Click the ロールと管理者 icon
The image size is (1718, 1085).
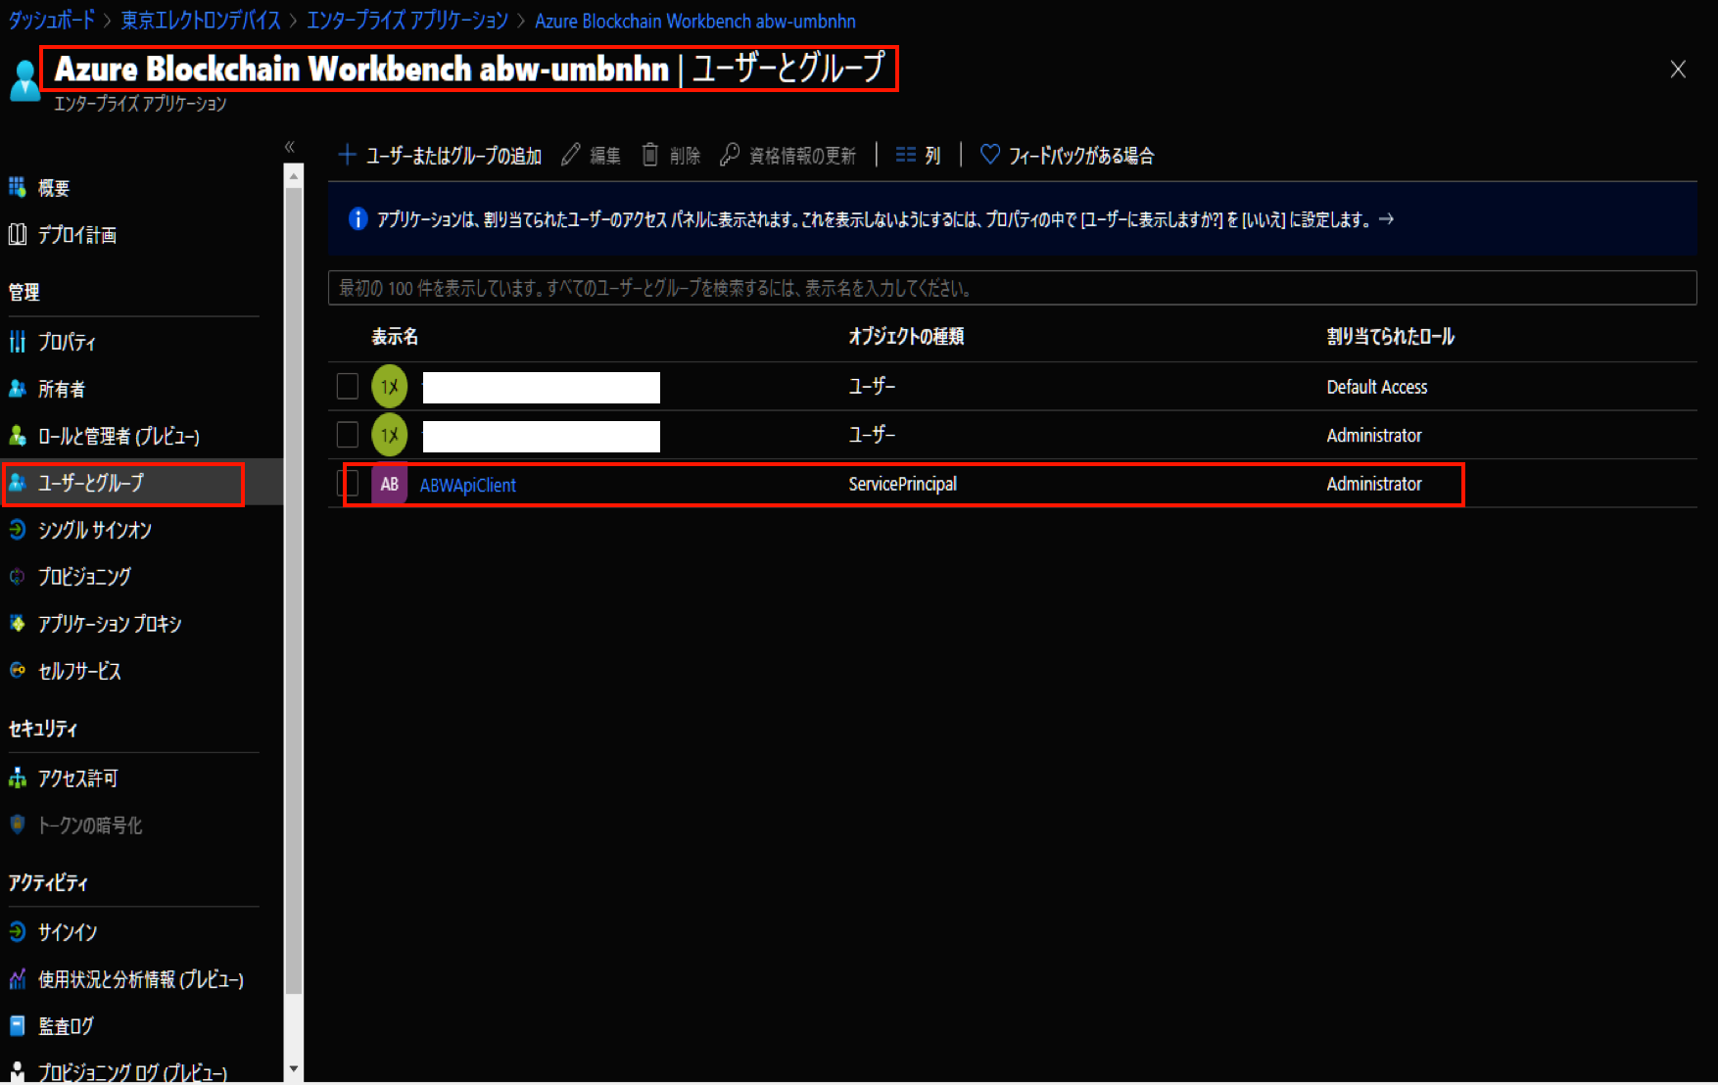tap(18, 436)
